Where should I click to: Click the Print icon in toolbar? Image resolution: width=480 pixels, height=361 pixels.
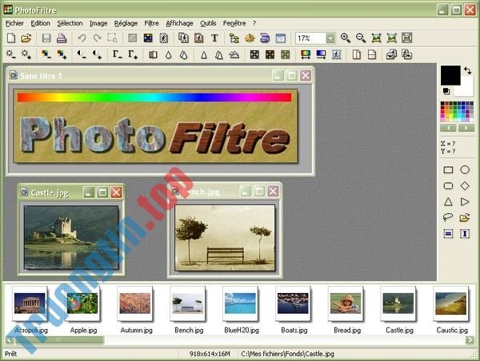pos(62,38)
